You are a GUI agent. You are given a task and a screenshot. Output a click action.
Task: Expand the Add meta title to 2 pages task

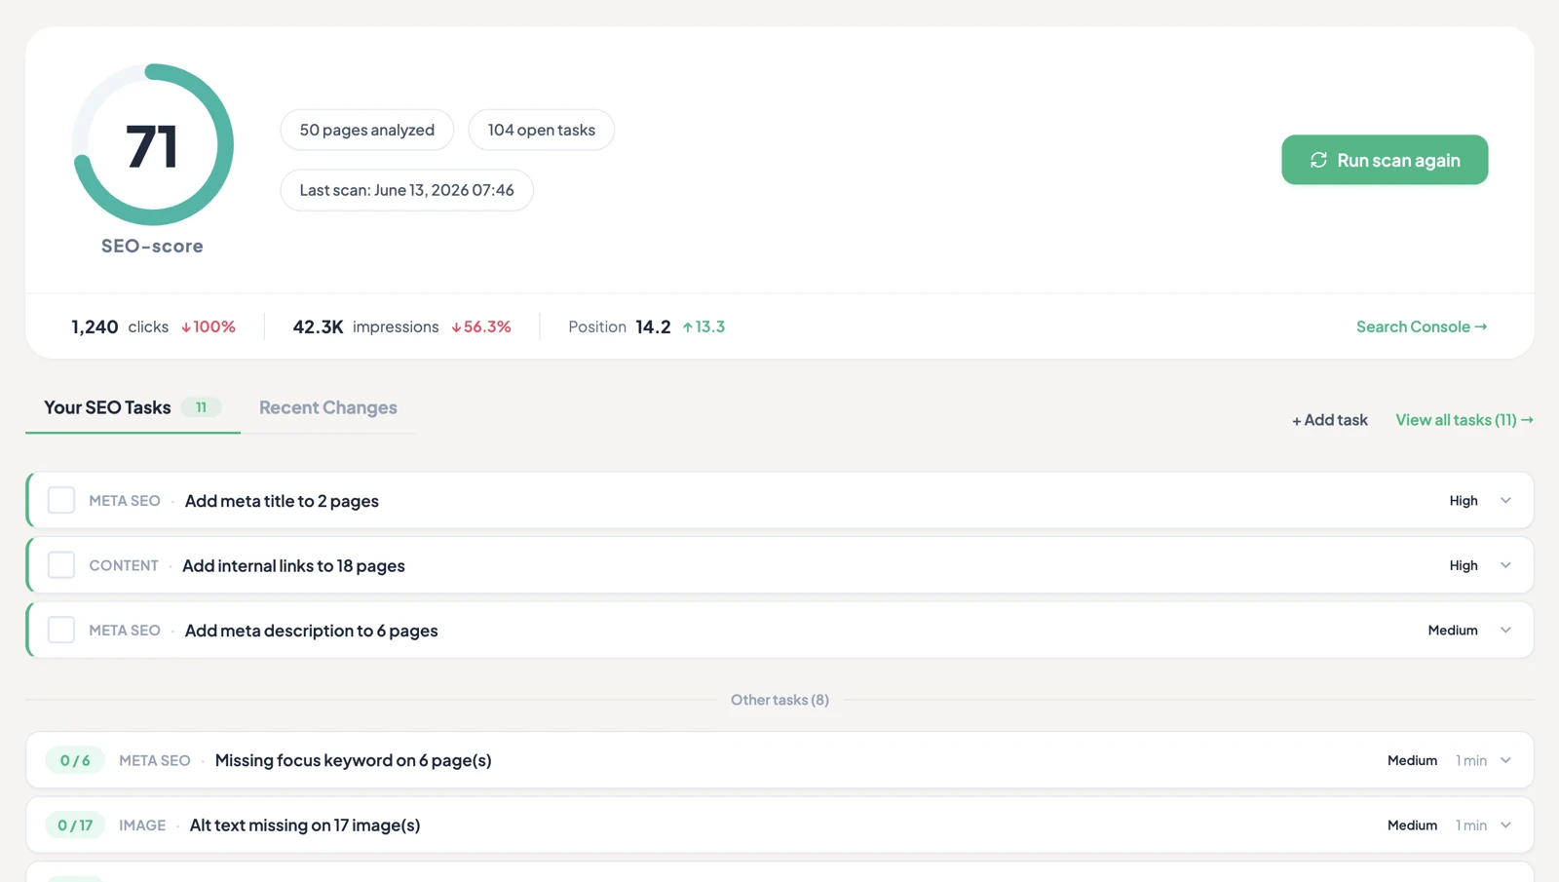[x=1505, y=500]
